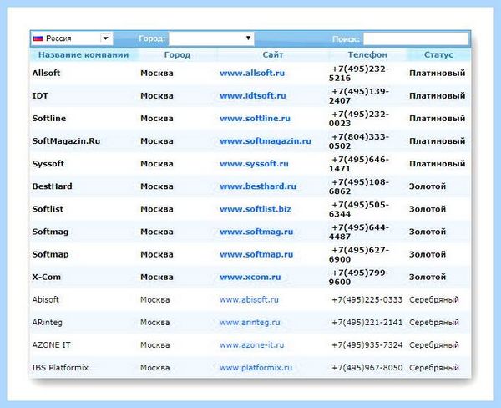Click SoftMagazin.Ru phone +7(804)333-0502

tap(359, 141)
